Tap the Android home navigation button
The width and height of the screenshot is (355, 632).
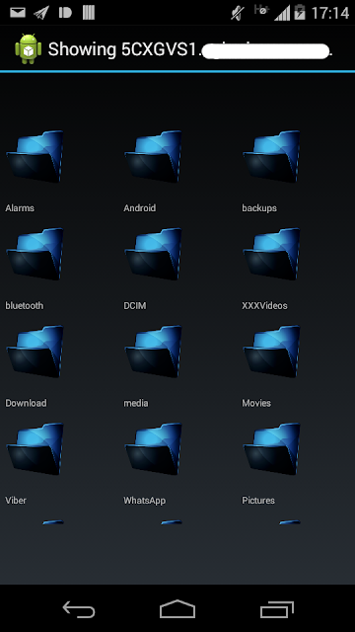177,609
